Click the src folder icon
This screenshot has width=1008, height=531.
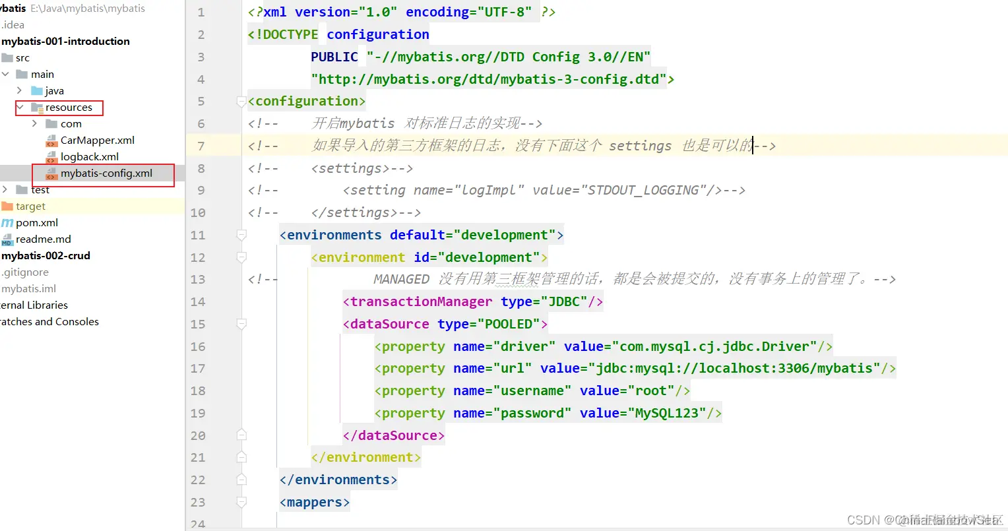pyautogui.click(x=7, y=58)
